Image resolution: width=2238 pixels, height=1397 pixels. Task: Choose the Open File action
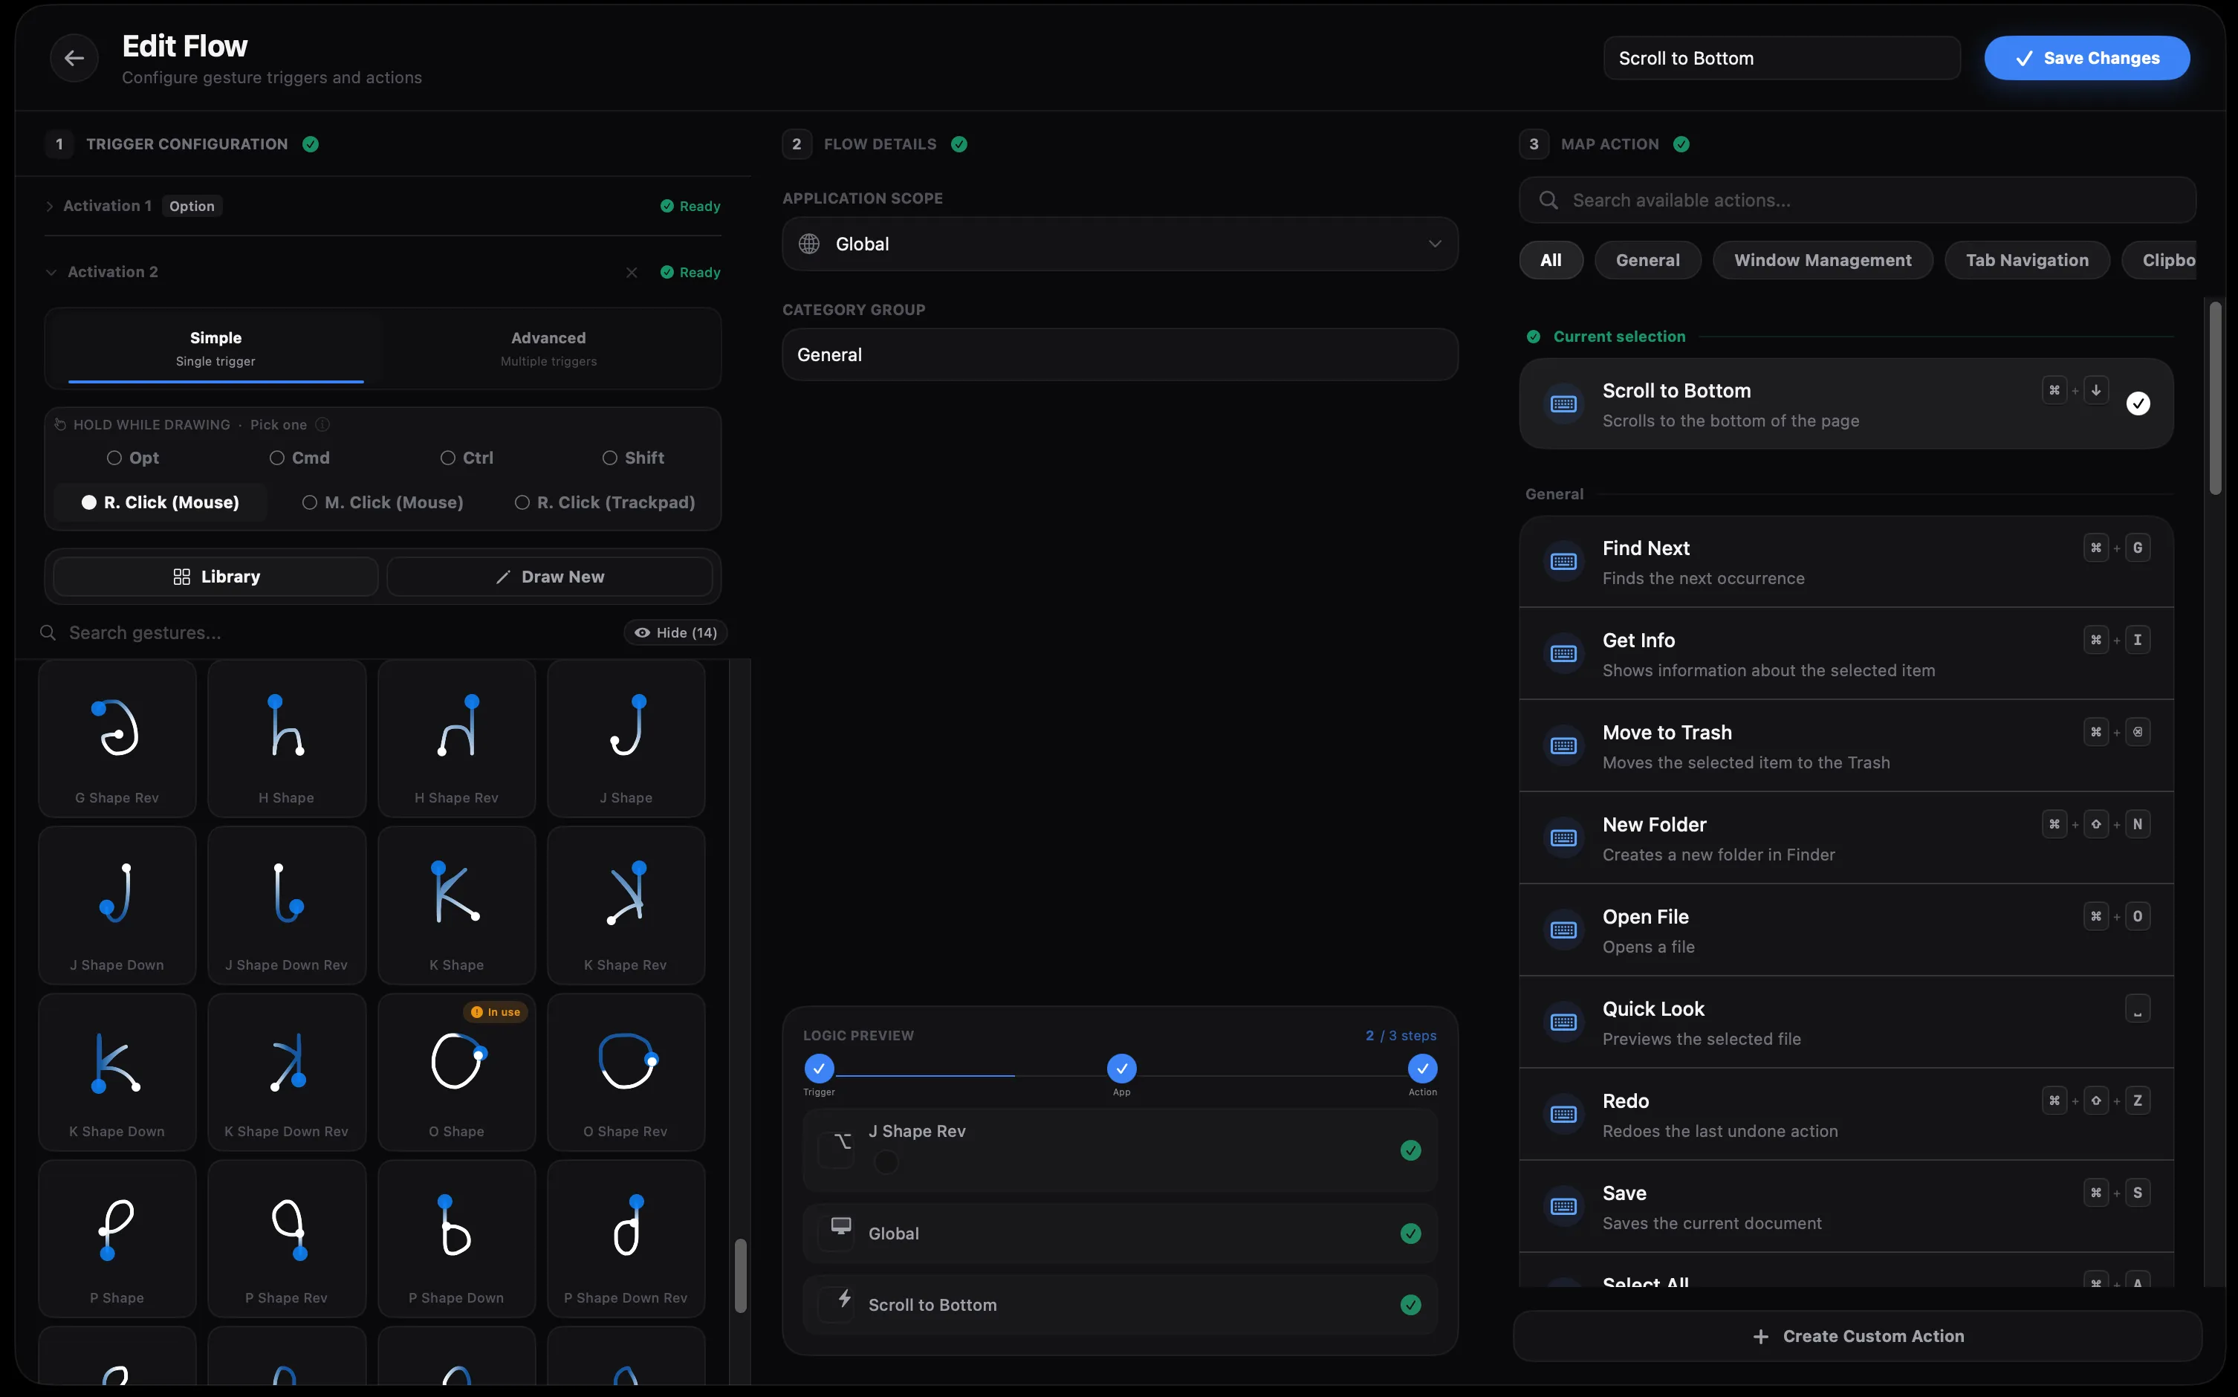pyautogui.click(x=1846, y=930)
